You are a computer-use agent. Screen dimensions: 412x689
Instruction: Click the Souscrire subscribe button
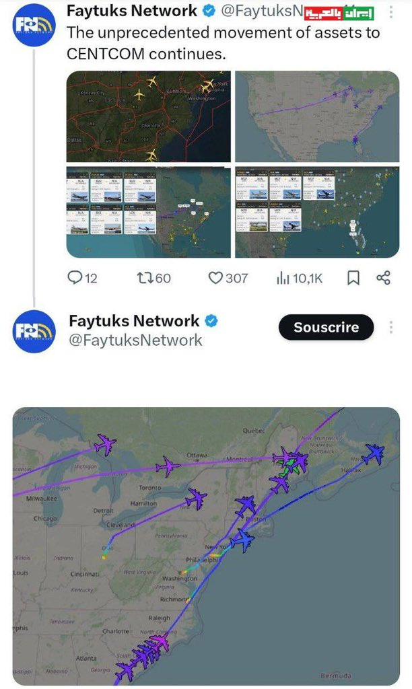[x=325, y=328]
